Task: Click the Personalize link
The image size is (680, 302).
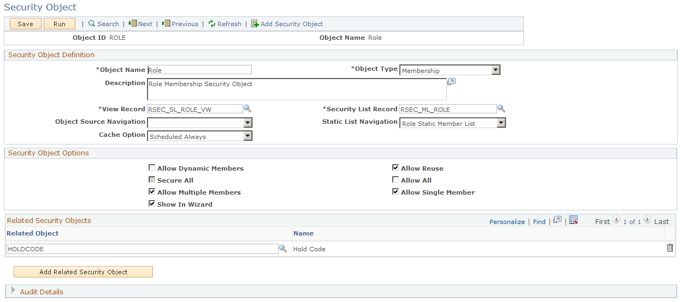Action: pos(507,222)
